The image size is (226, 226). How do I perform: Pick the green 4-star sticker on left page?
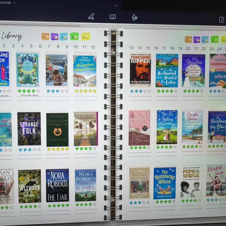click(x=74, y=36)
